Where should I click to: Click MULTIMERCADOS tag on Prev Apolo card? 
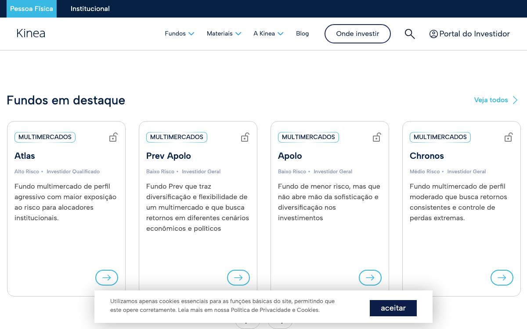pyautogui.click(x=177, y=137)
